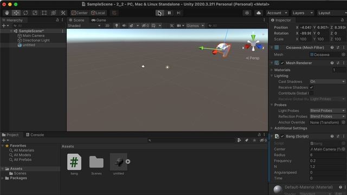Pick mesh with object selector
347x195 pixels.
click(343, 55)
